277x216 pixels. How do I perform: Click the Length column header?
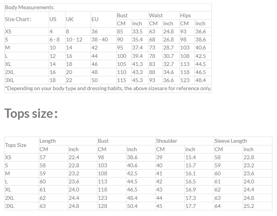coord(48,141)
